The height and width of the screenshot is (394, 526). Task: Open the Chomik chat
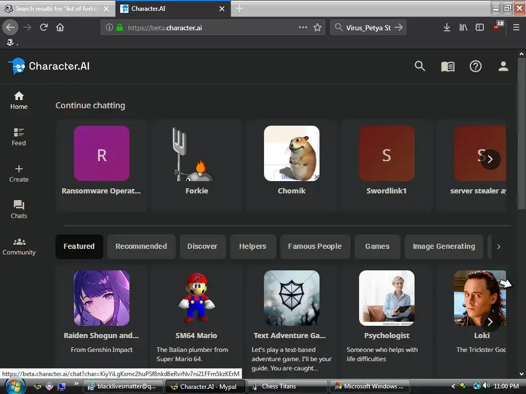(x=292, y=165)
